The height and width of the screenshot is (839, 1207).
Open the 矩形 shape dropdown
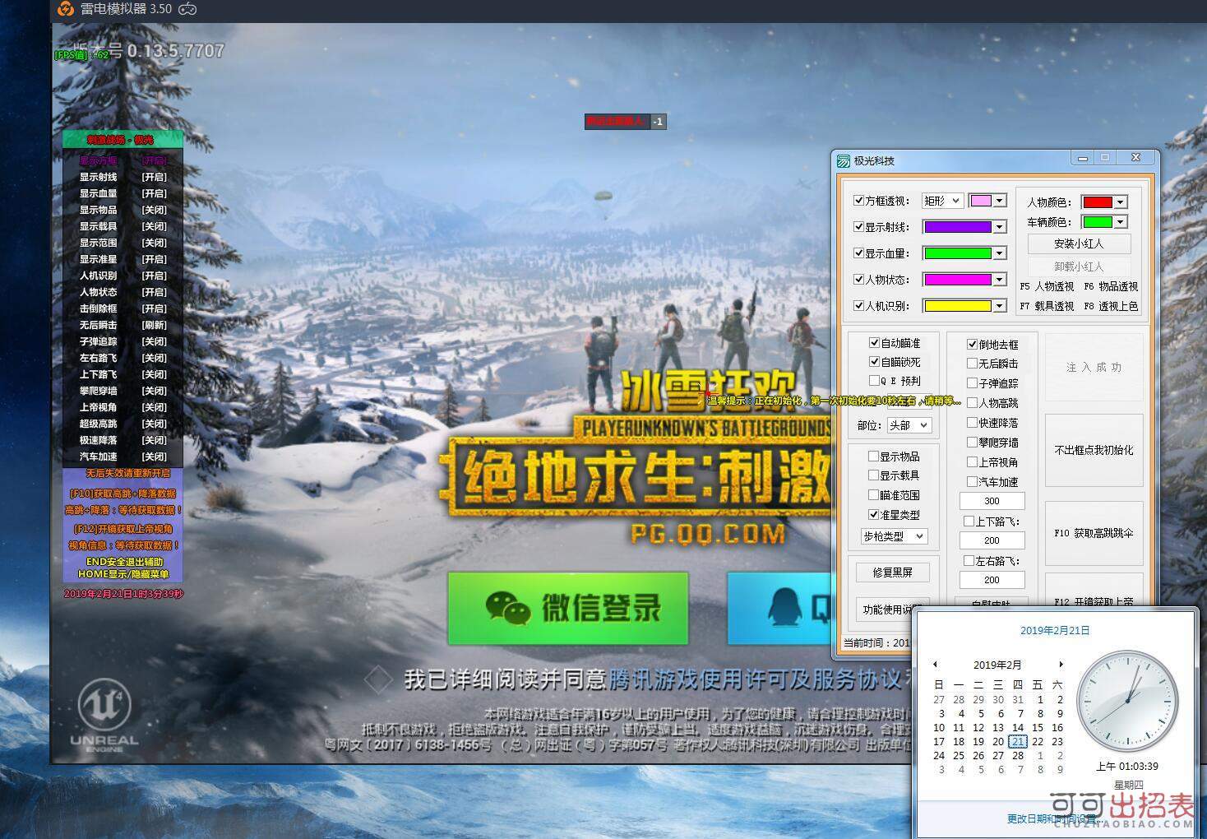click(x=942, y=200)
